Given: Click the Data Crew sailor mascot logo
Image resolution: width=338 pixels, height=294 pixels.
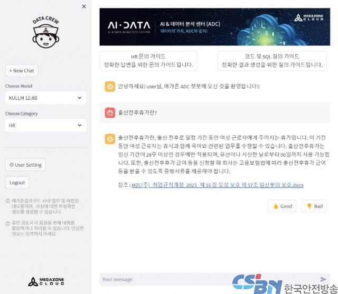Looking at the screenshot, I should tap(46, 32).
